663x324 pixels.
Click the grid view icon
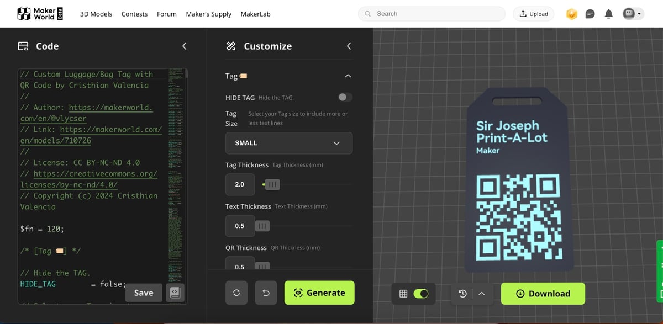(403, 294)
